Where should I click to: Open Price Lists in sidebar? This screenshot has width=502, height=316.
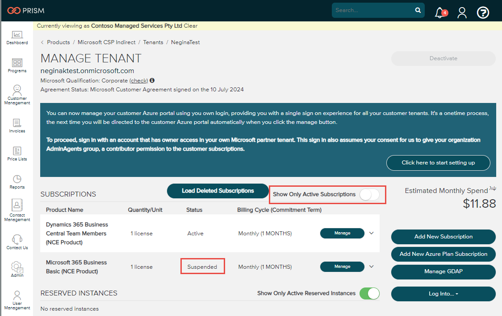tap(17, 154)
